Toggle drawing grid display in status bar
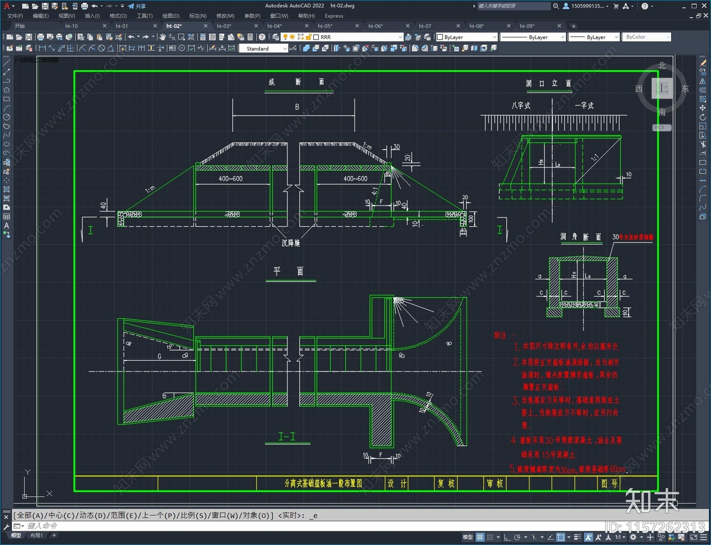Screen dimensions: 711x545 (480, 537)
